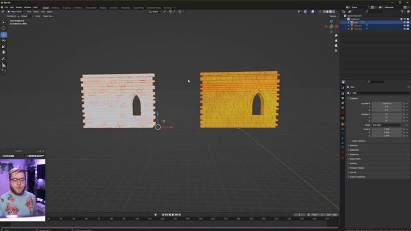Open the Window menu
Image resolution: width=411 pixels, height=231 pixels.
pos(28,8)
